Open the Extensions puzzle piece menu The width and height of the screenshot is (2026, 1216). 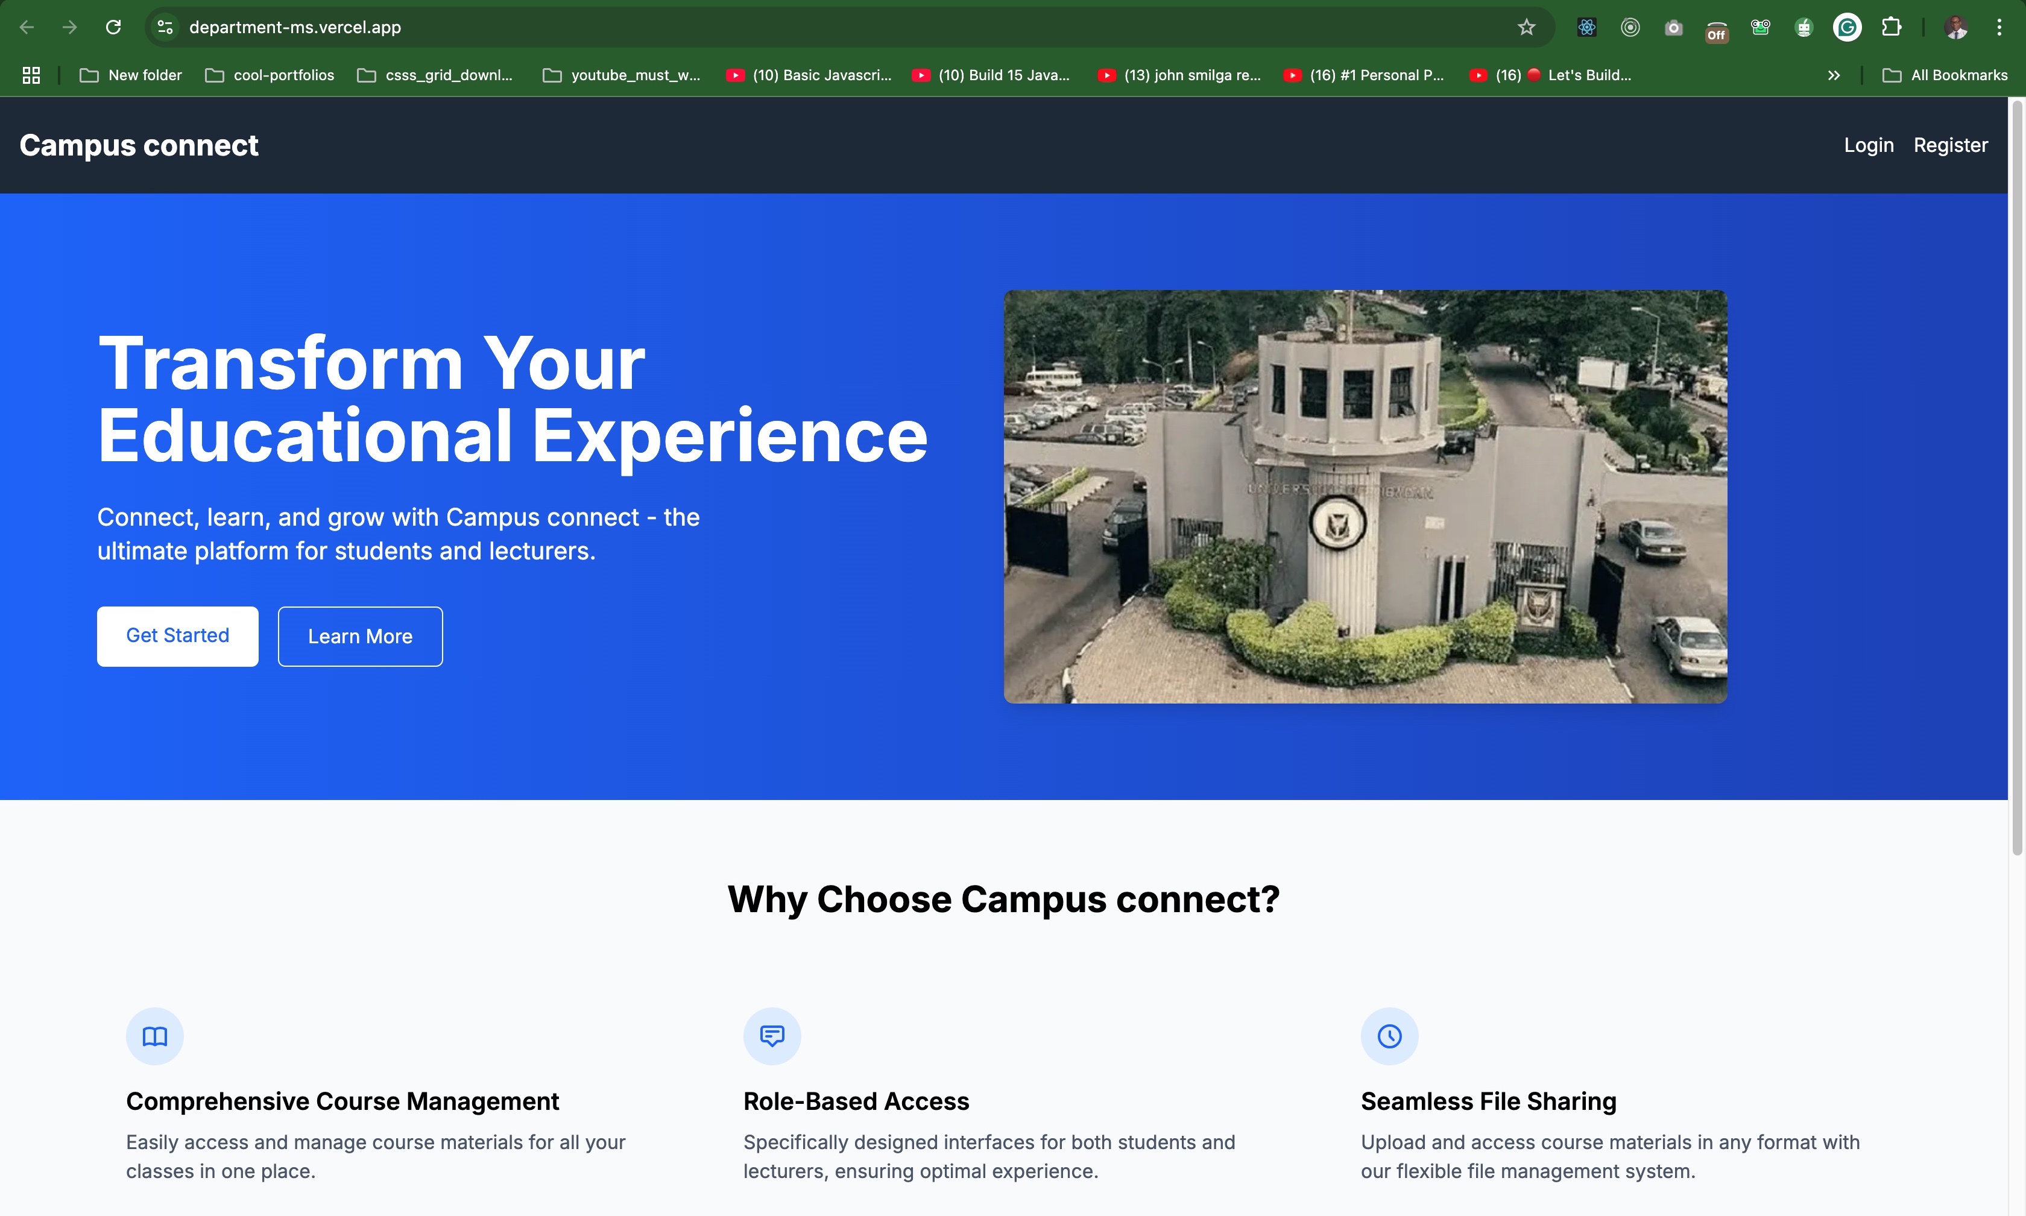click(1891, 27)
